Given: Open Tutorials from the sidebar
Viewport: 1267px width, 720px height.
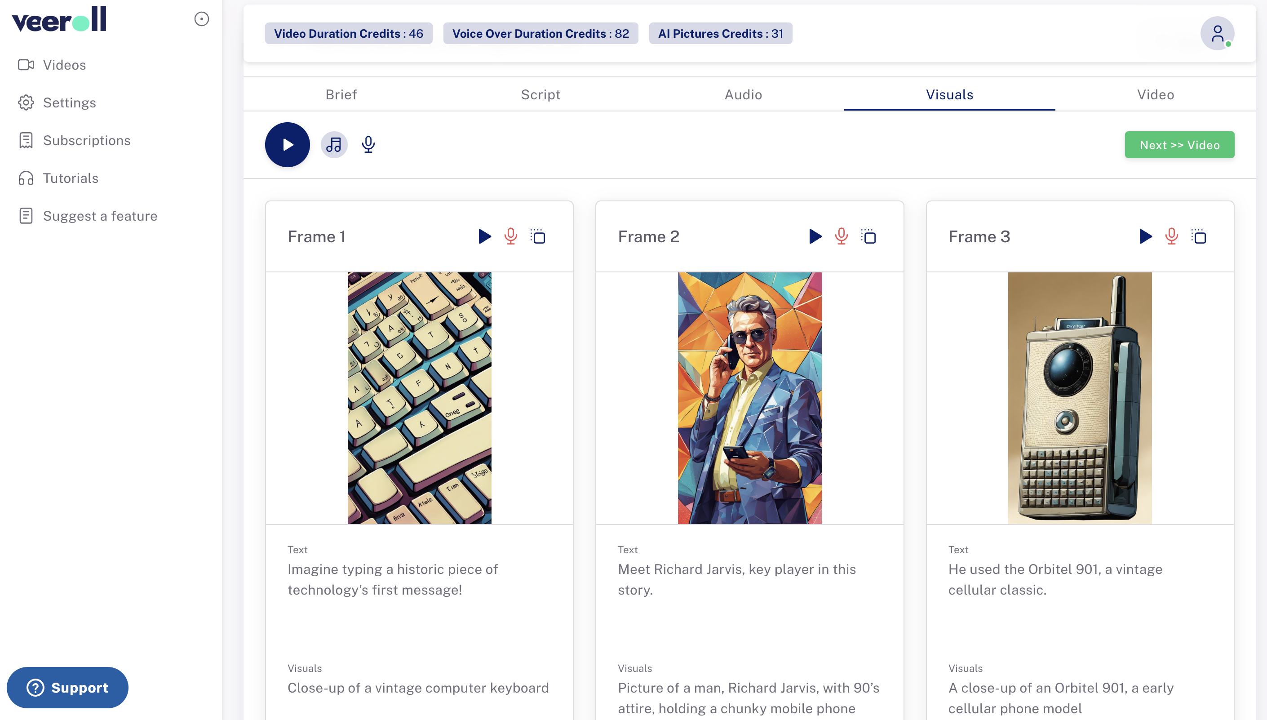Looking at the screenshot, I should [71, 178].
